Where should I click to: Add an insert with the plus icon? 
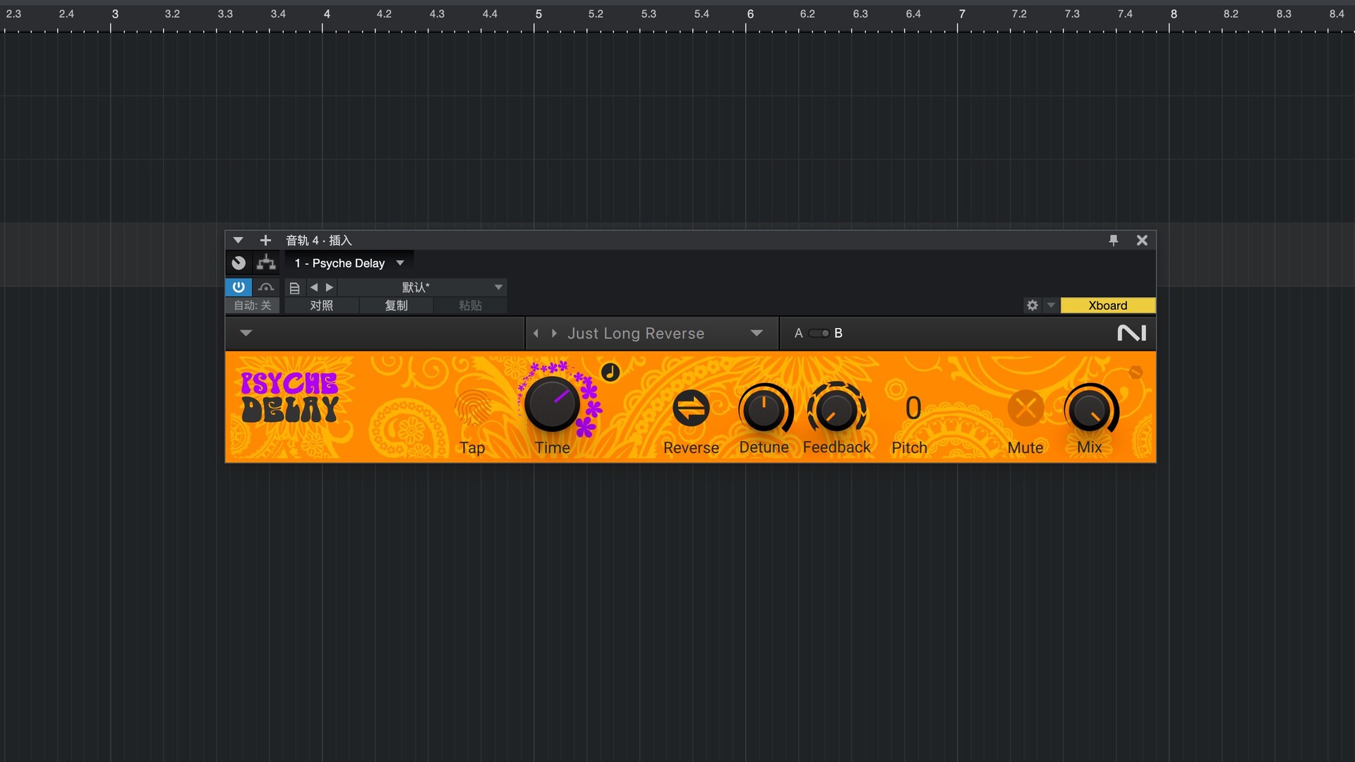click(265, 241)
